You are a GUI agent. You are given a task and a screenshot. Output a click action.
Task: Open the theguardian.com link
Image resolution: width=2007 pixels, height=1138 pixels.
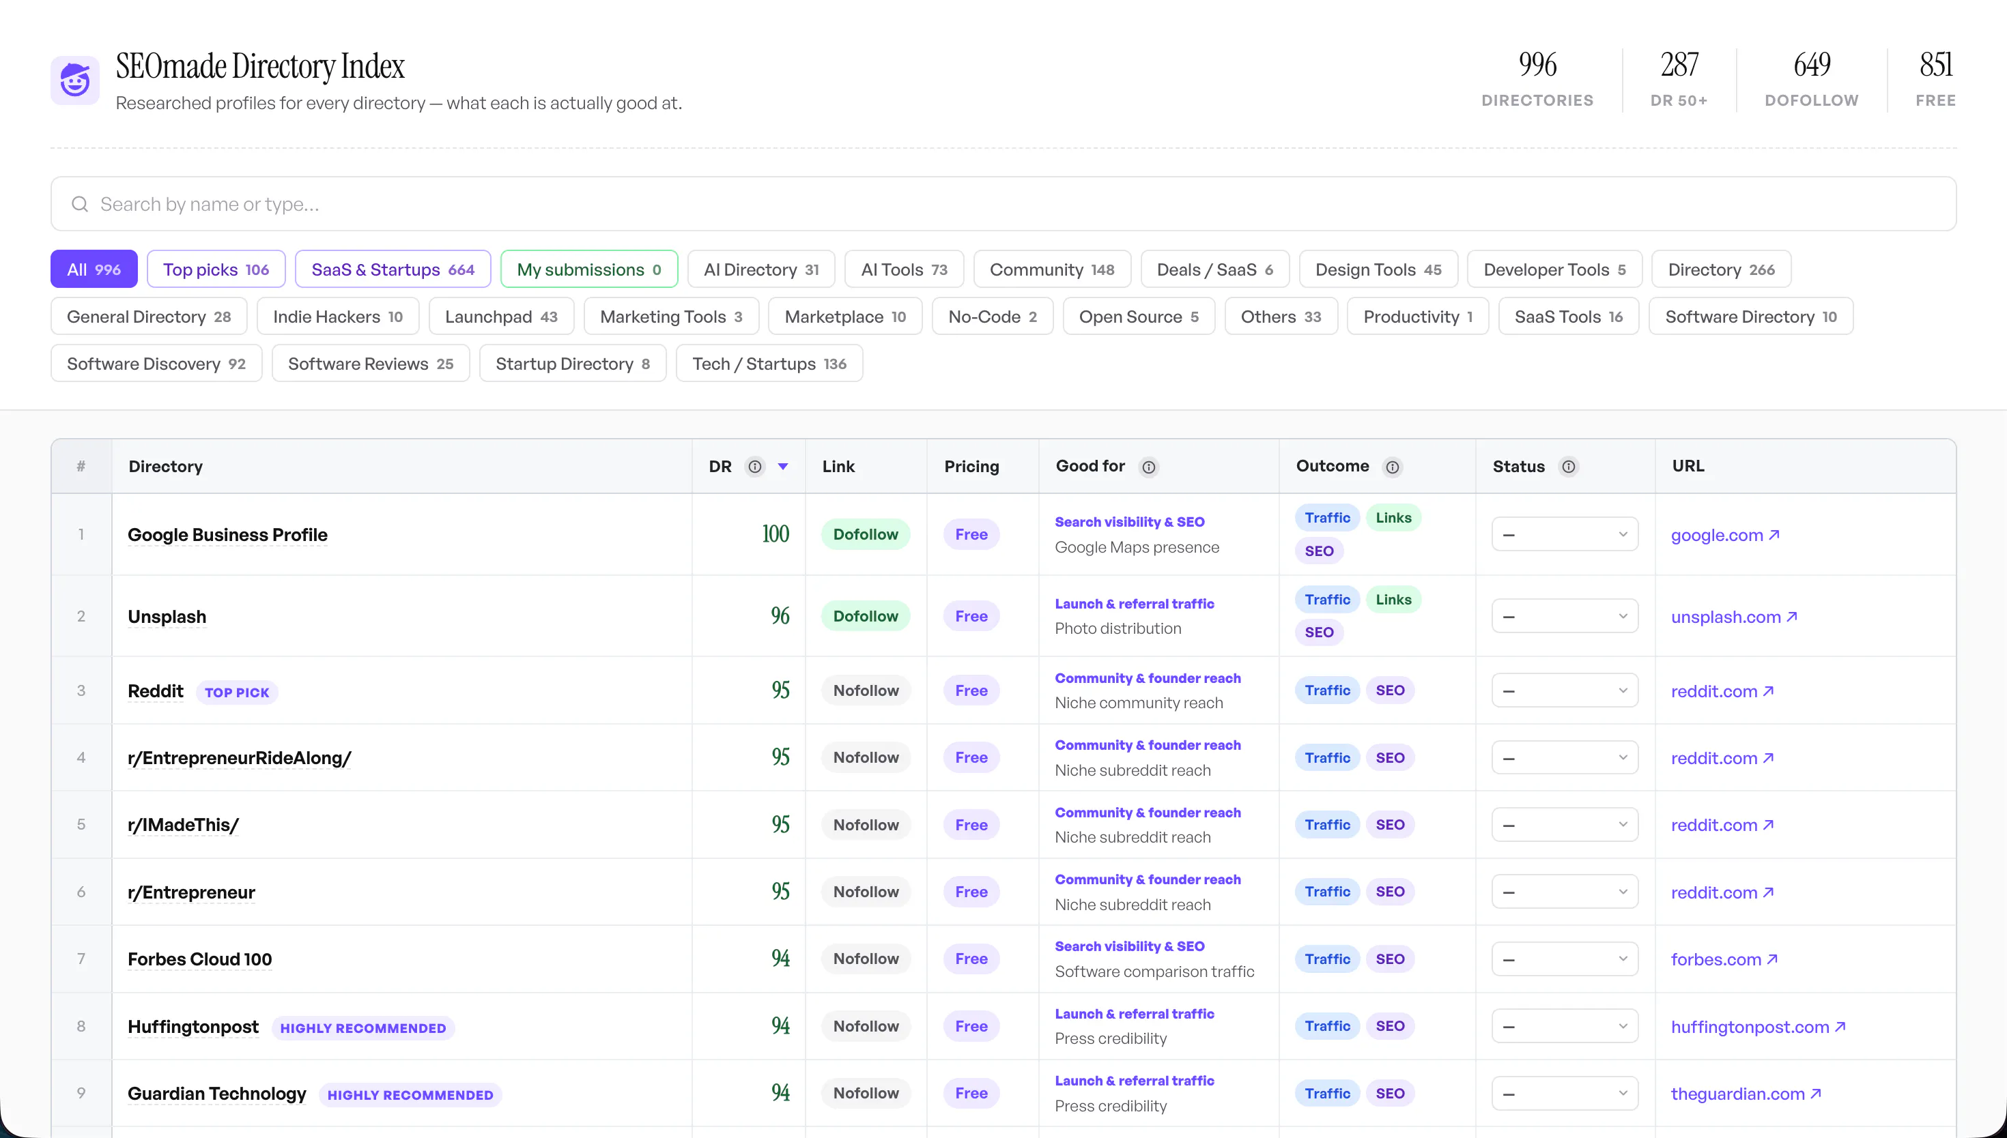[x=1746, y=1094]
